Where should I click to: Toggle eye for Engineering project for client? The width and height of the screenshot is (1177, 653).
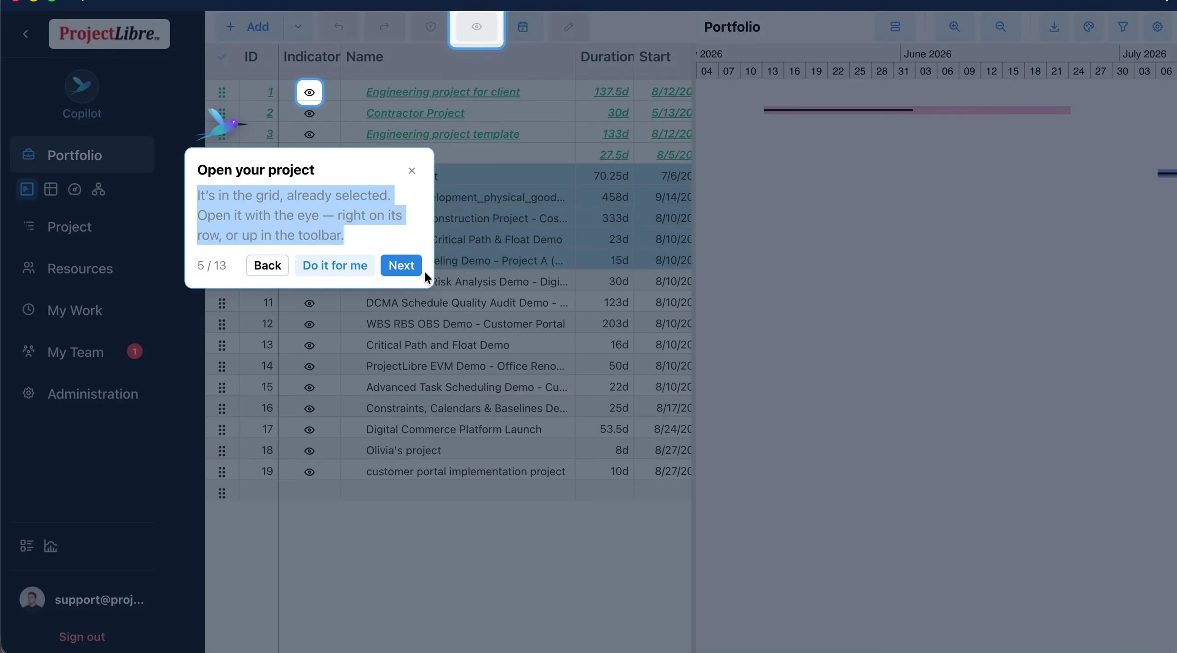pos(309,92)
